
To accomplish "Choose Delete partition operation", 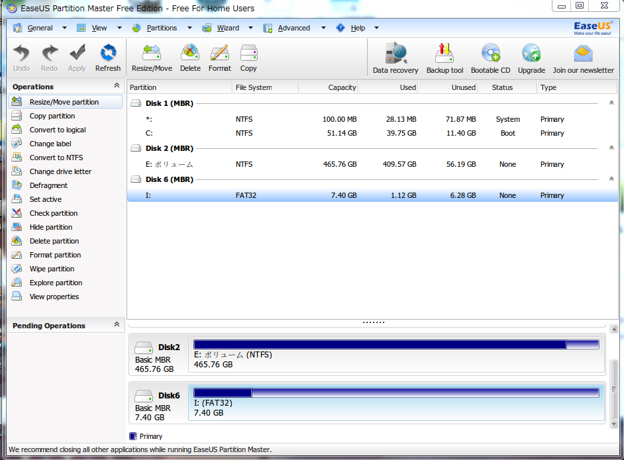I will [x=54, y=241].
